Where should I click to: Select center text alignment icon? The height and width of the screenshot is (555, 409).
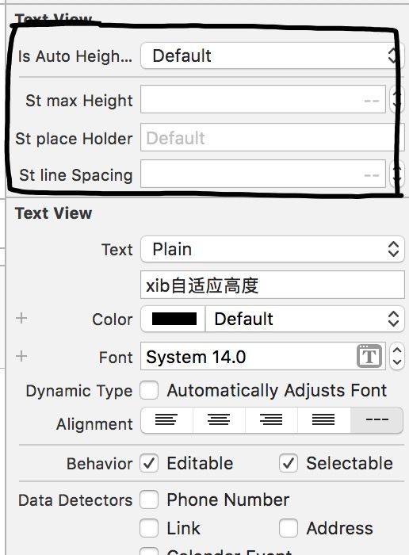click(219, 419)
